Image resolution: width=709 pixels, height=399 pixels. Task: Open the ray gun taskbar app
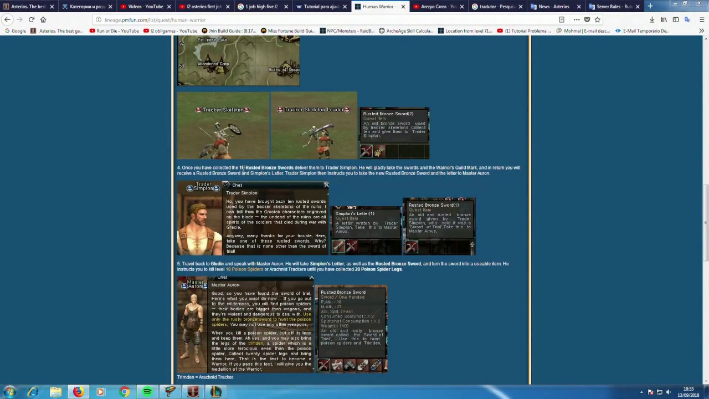[x=170, y=392]
